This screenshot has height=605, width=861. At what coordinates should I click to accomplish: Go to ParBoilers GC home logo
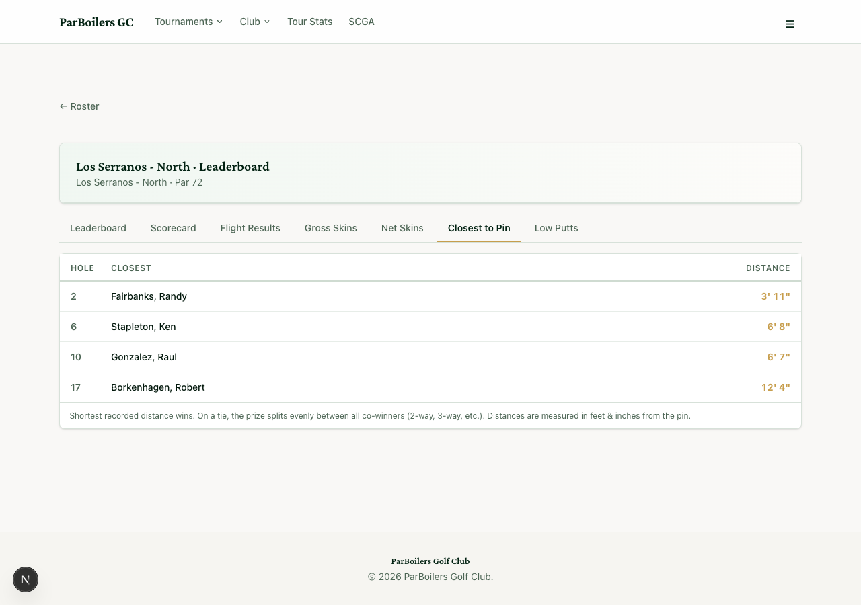(96, 22)
